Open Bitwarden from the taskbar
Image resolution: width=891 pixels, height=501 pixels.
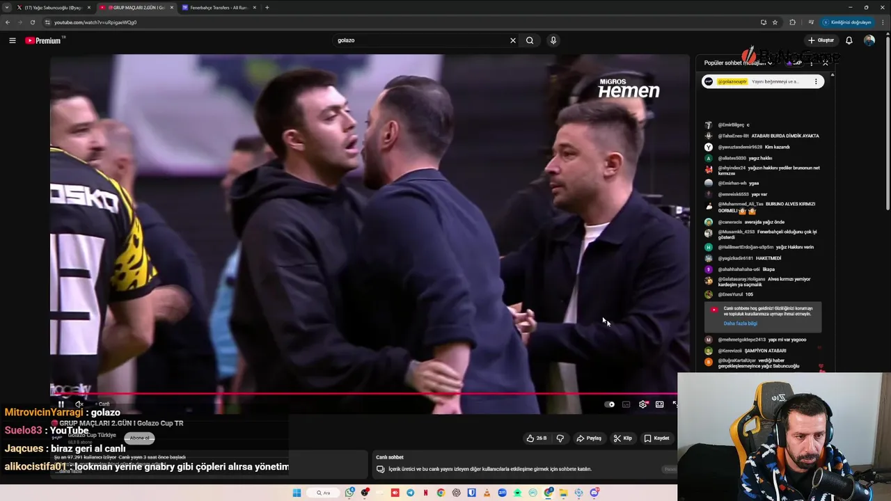click(471, 493)
